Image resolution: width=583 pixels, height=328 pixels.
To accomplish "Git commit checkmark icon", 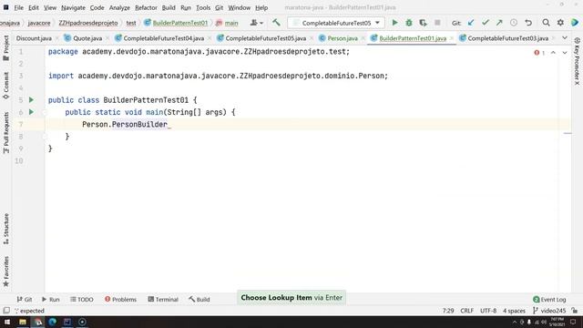I will coord(486,23).
